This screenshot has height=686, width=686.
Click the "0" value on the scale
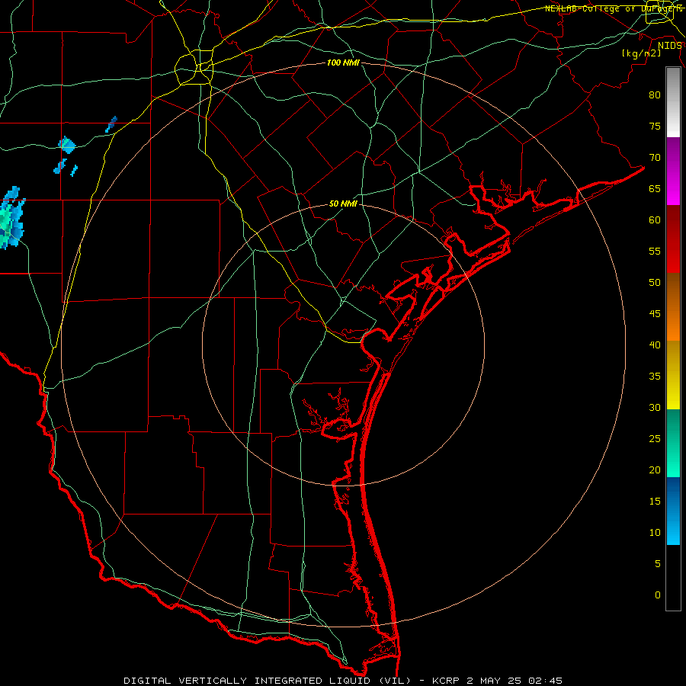(x=658, y=595)
